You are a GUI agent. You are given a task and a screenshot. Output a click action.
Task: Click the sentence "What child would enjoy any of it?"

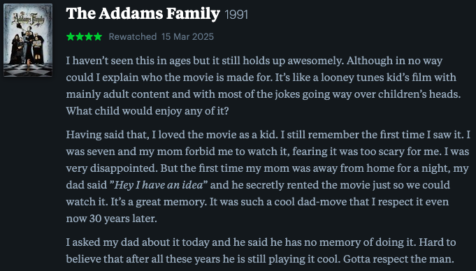[x=147, y=111]
